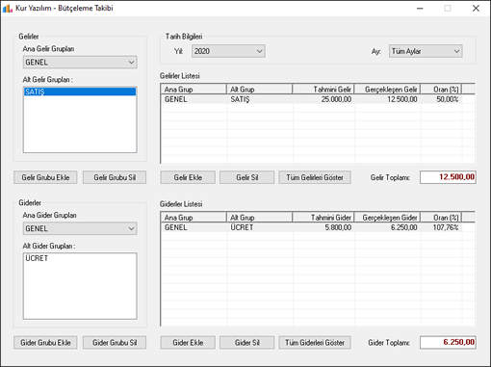The image size is (491, 367).
Task: Click Oran (%) header in Gelirler list
Action: pyautogui.click(x=441, y=90)
